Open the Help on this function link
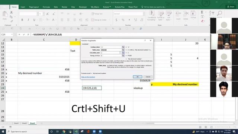Viewport: 238px width, 134px height. [x=88, y=77]
